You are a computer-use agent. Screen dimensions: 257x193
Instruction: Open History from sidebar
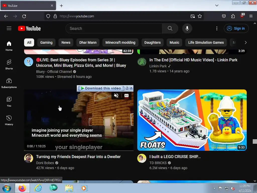point(9,120)
